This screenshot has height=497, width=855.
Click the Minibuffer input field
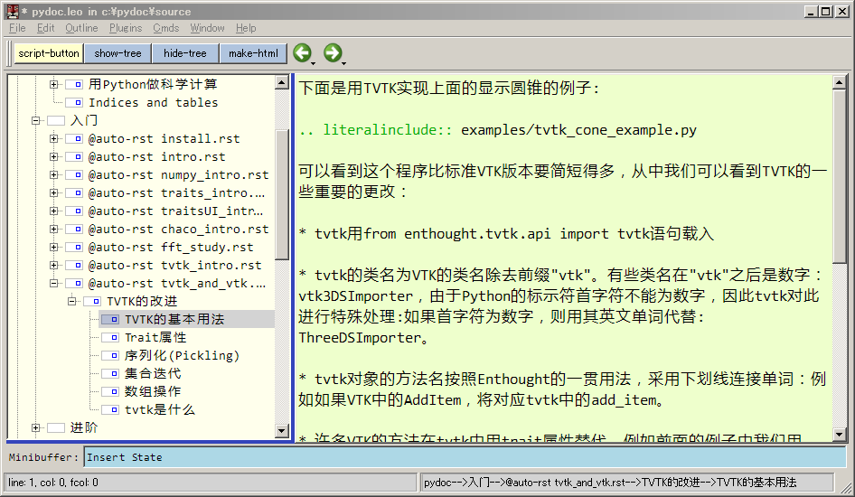(465, 457)
